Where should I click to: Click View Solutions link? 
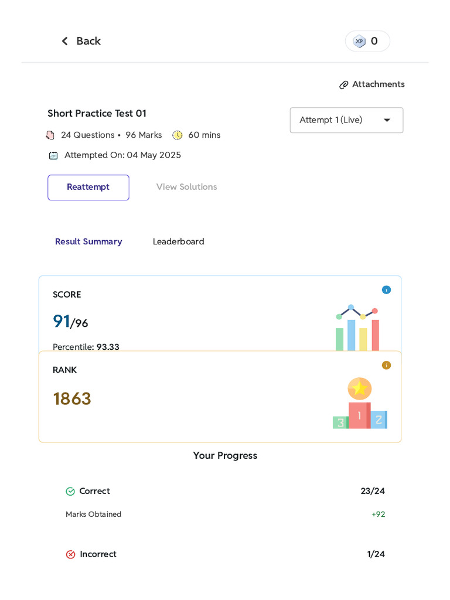187,187
